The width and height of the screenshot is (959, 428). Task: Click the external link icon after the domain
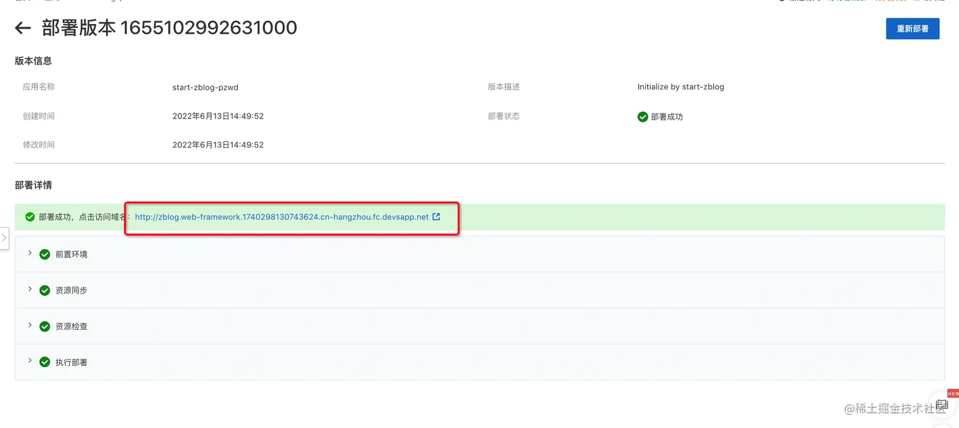(436, 217)
